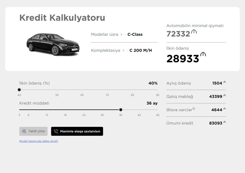Click the document icon in Təklifi yüklə
Screen dimensions: 245x173
click(24, 131)
